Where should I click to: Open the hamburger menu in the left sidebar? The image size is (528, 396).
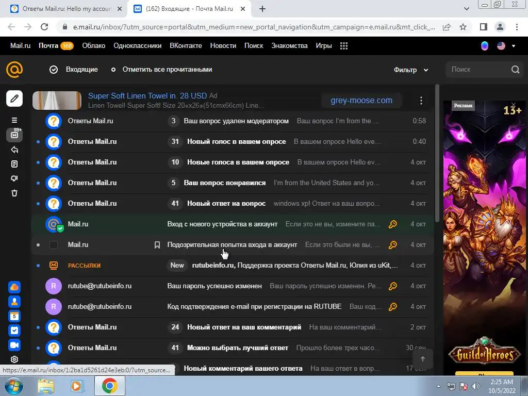click(x=14, y=120)
